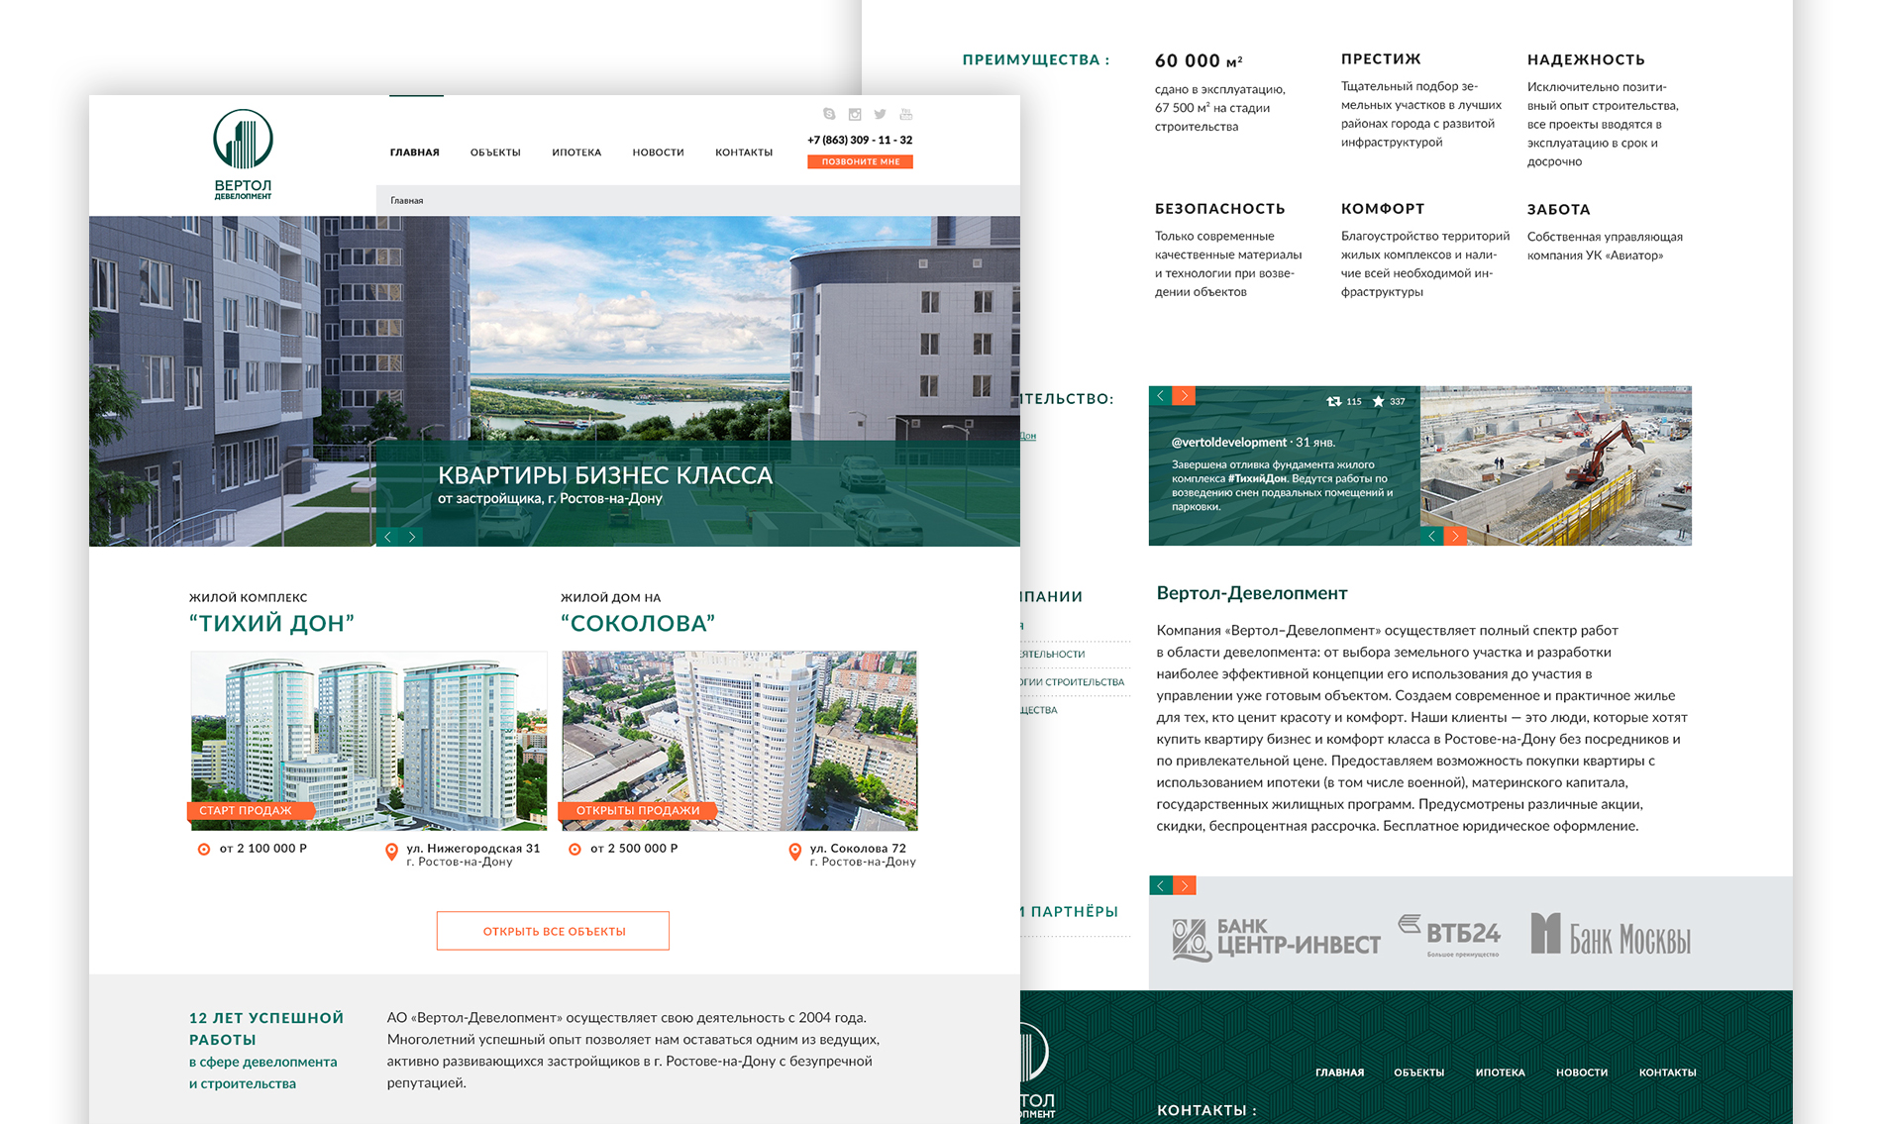Show next construction photo with orange arrow
The image size is (1882, 1124).
coord(1455,536)
